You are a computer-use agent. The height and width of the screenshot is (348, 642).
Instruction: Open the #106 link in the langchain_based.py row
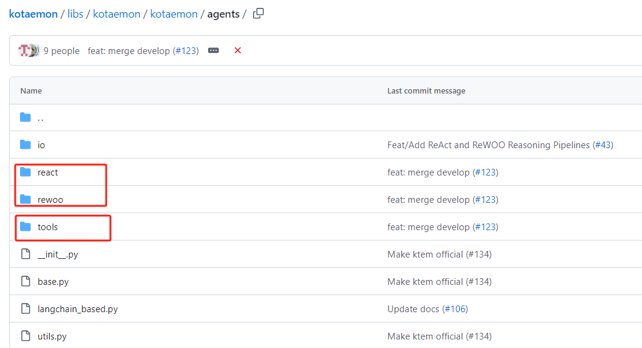tap(455, 309)
